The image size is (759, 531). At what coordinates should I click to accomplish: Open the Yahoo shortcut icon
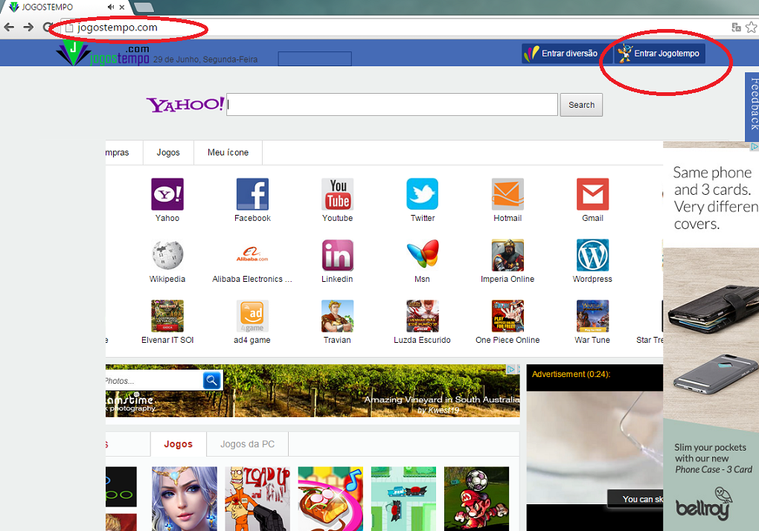coord(167,194)
